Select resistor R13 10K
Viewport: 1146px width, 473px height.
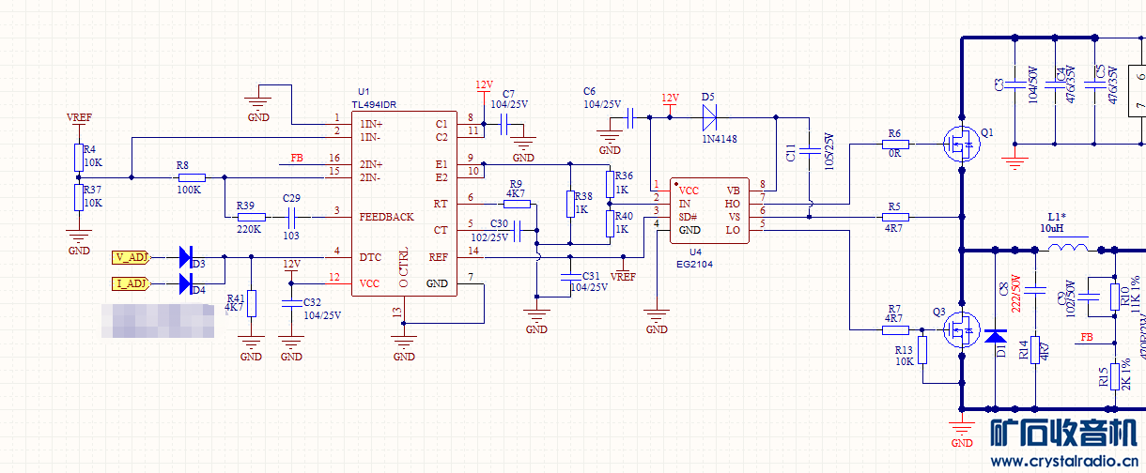pyautogui.click(x=922, y=350)
